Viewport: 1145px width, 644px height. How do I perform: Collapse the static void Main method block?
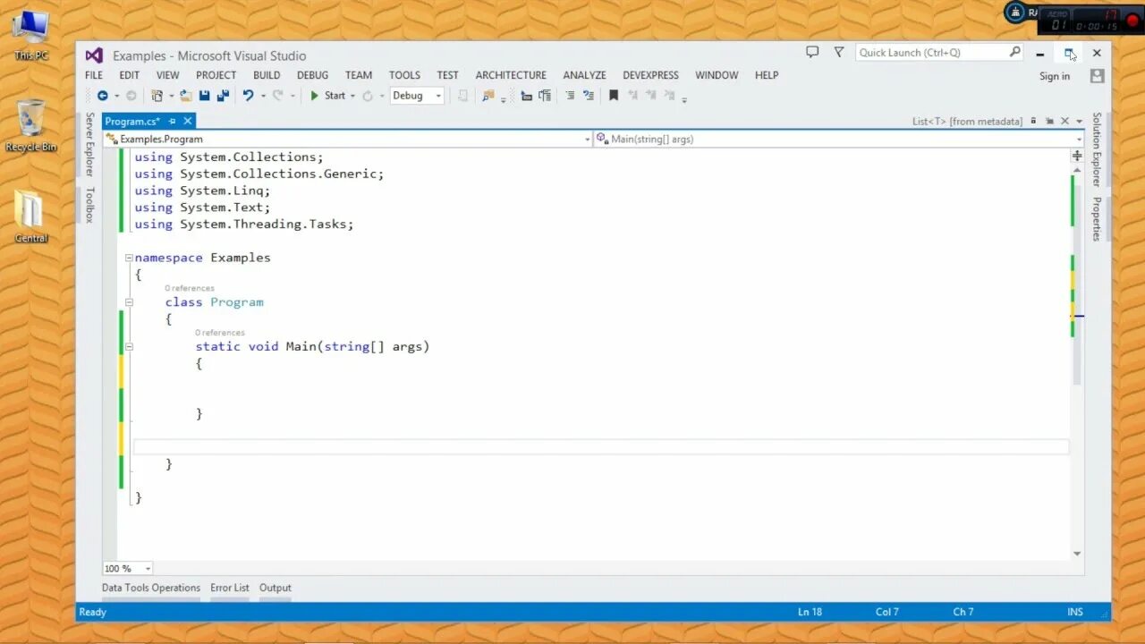click(129, 347)
